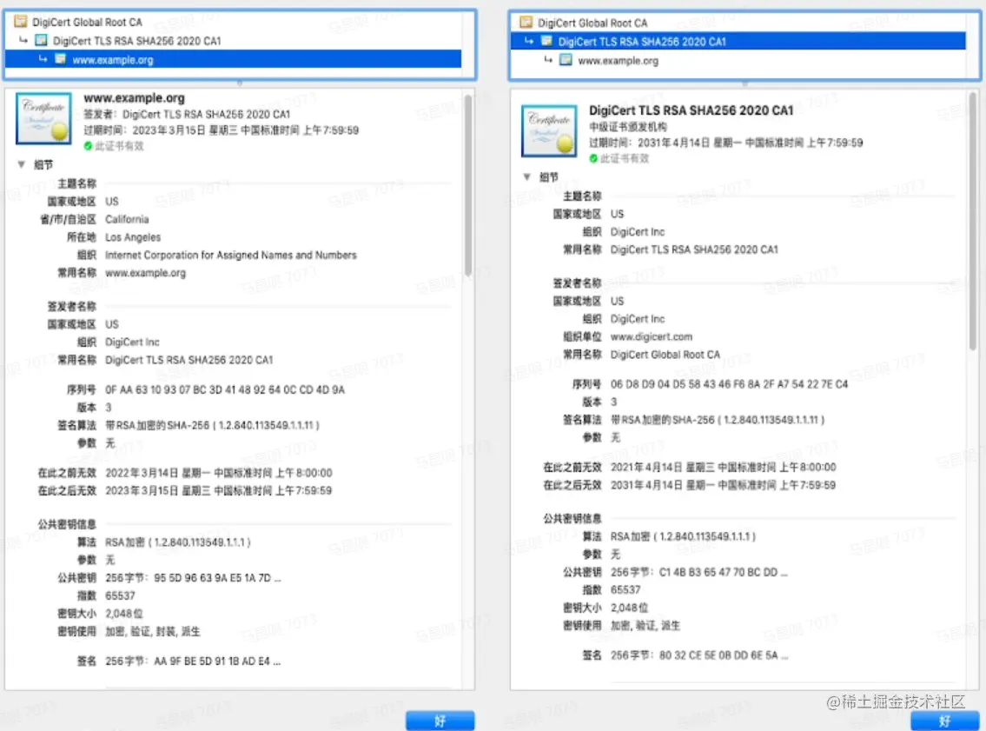Screen dimensions: 986x731
Task: Click the www.example.org title in left details
Action: (x=135, y=98)
